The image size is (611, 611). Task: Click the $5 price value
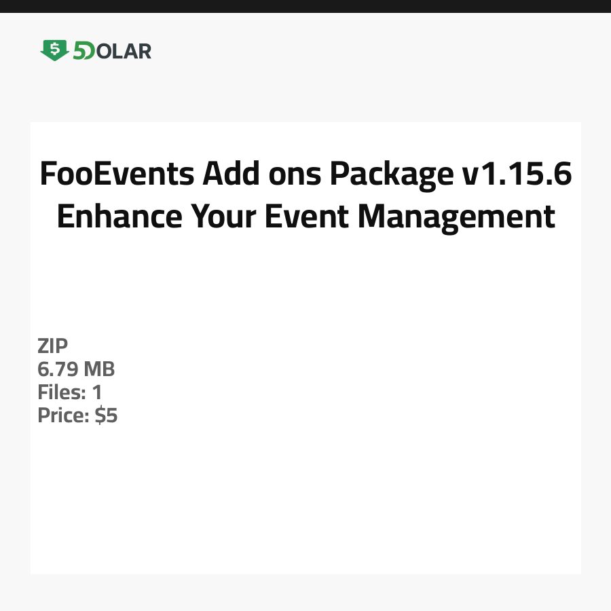tap(107, 415)
